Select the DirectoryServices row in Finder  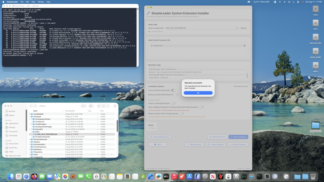(72, 139)
